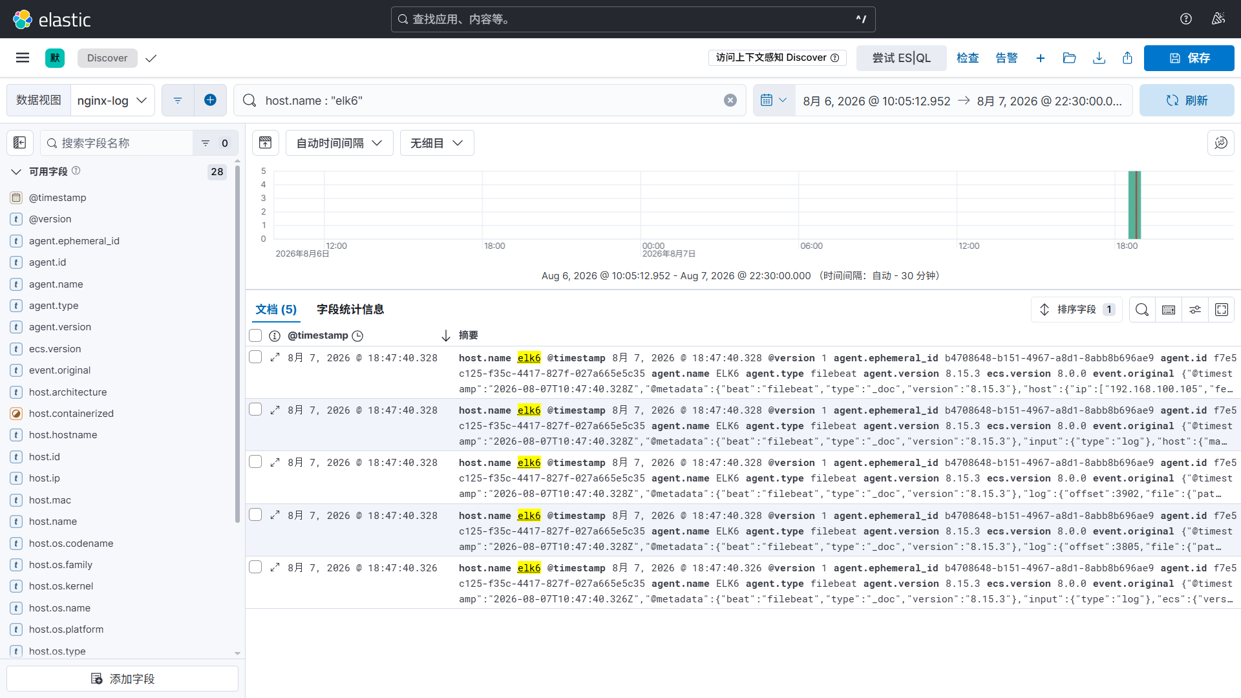This screenshot has width=1241, height=698.
Task: Click the blue Save button
Action: [1189, 58]
